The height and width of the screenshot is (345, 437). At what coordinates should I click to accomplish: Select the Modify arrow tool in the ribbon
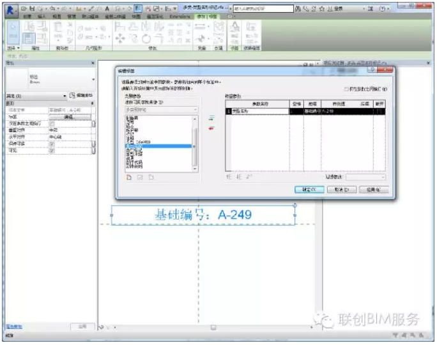13,33
